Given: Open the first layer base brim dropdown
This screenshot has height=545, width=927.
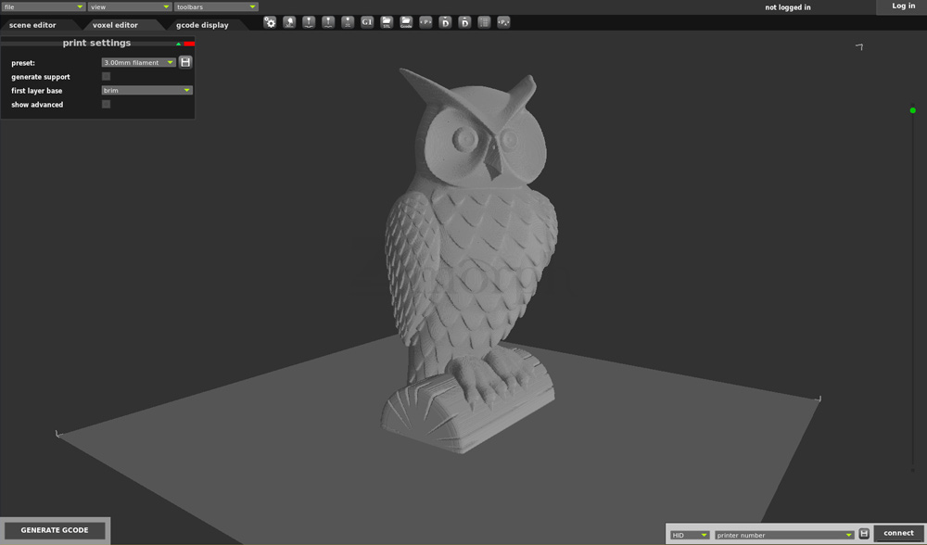Looking at the screenshot, I should click(146, 91).
